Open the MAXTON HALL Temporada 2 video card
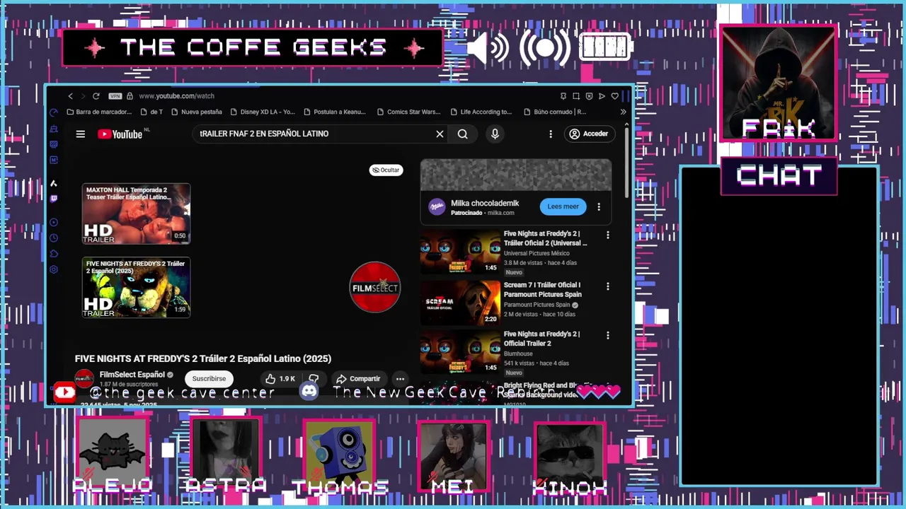Screen dimensions: 906x509 (x=136, y=213)
